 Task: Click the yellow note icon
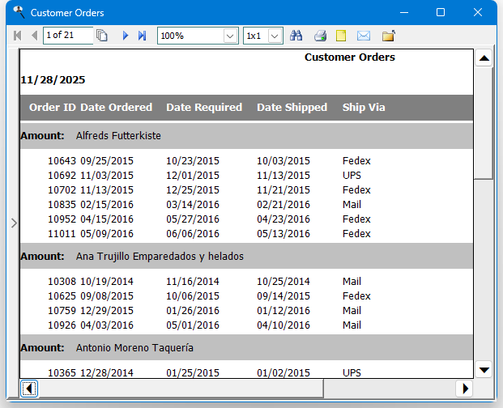341,36
